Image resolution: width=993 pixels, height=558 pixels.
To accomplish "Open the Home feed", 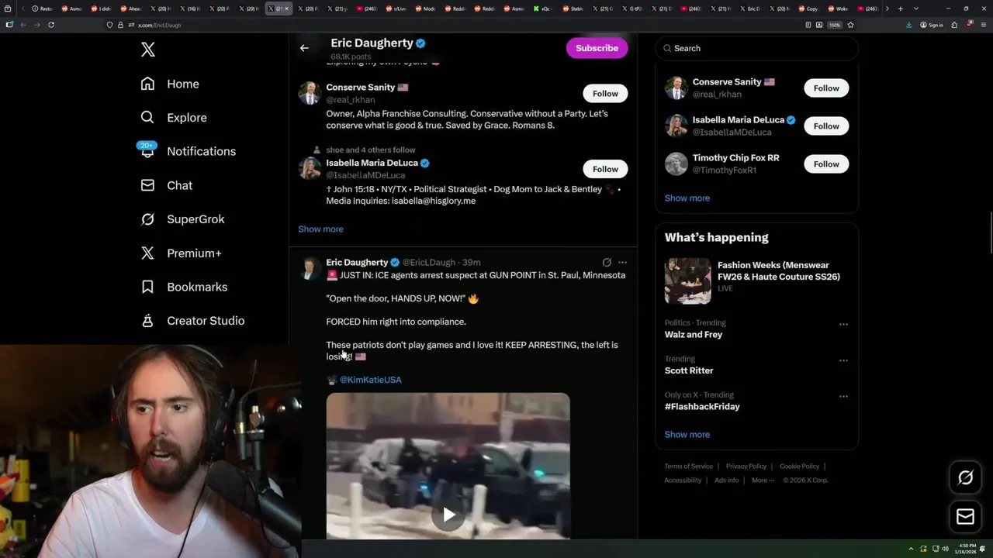I will tap(170, 84).
